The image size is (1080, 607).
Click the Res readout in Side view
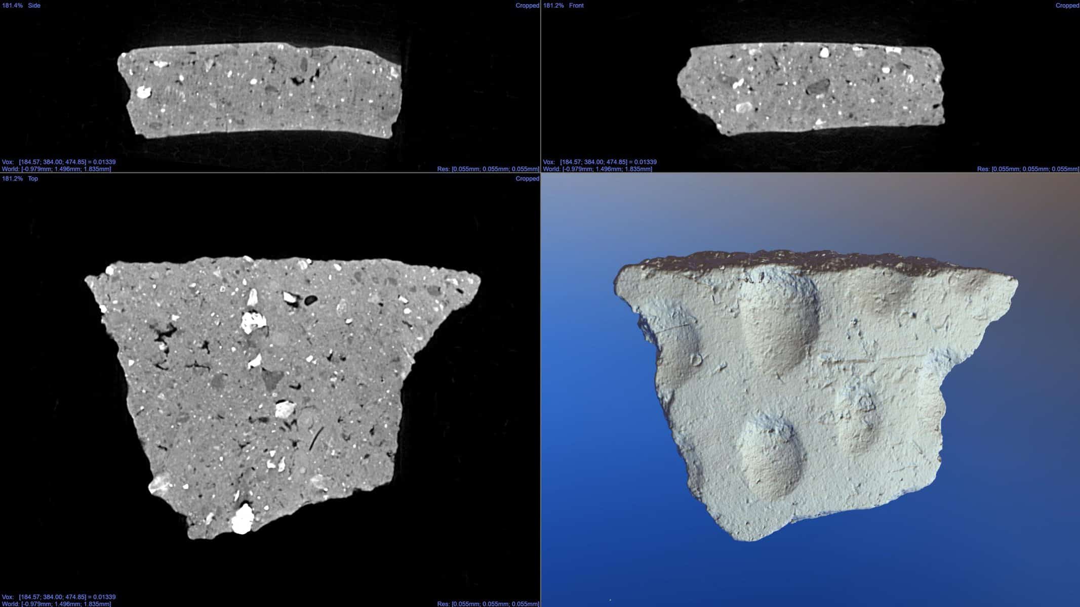(x=488, y=169)
